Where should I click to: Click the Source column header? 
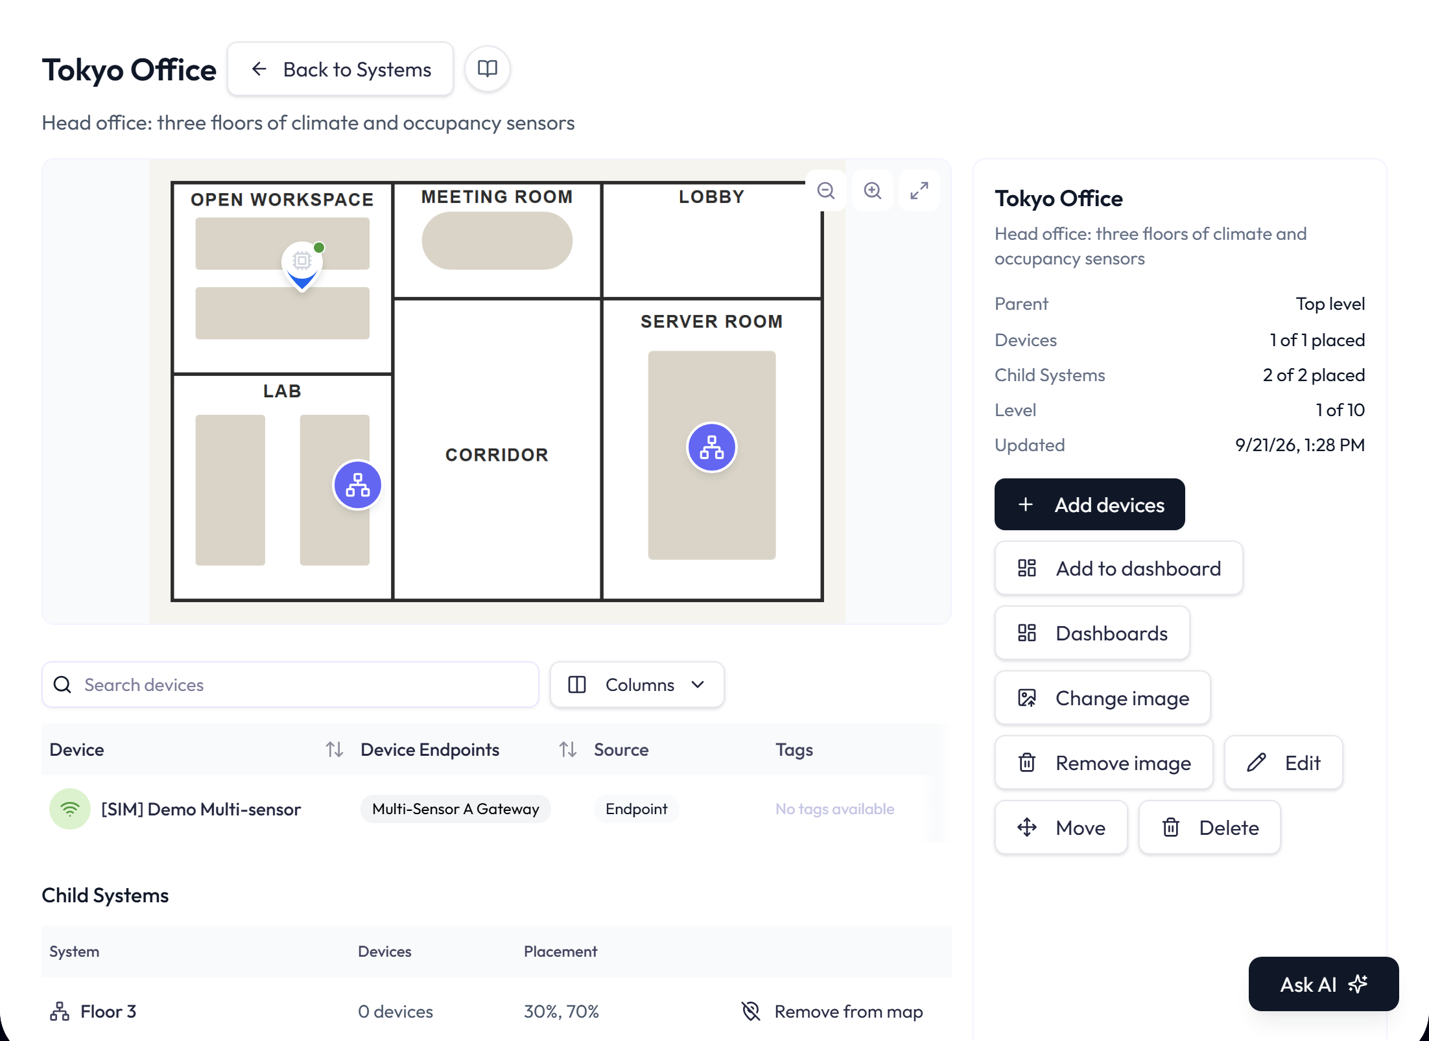click(621, 749)
